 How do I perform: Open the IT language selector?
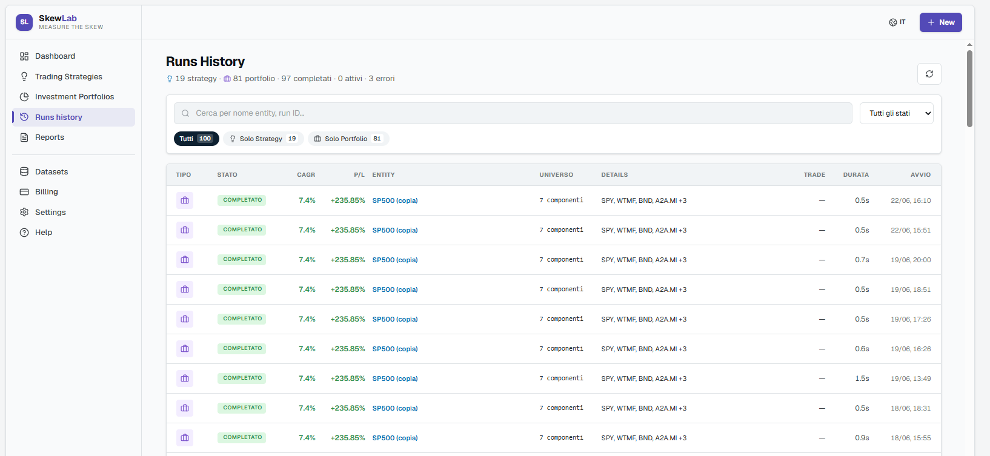click(897, 22)
